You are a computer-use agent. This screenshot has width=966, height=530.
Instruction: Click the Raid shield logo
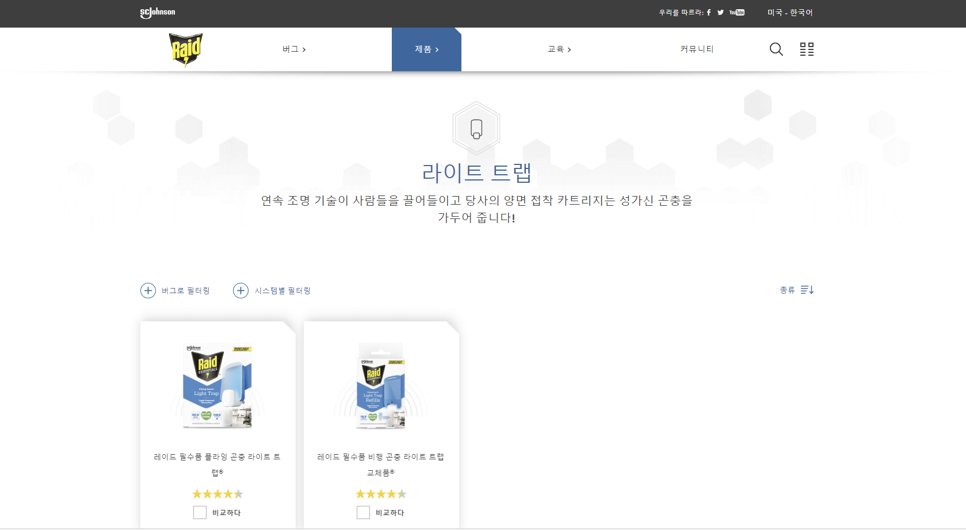pos(185,49)
